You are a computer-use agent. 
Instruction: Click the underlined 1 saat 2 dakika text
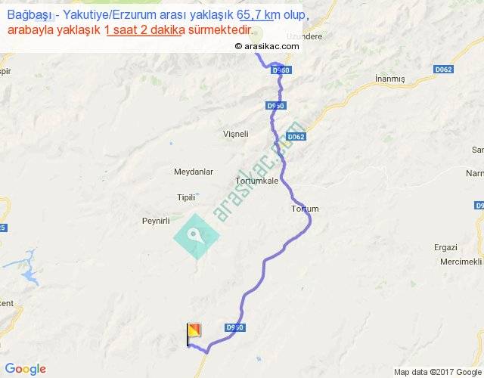pyautogui.click(x=144, y=30)
